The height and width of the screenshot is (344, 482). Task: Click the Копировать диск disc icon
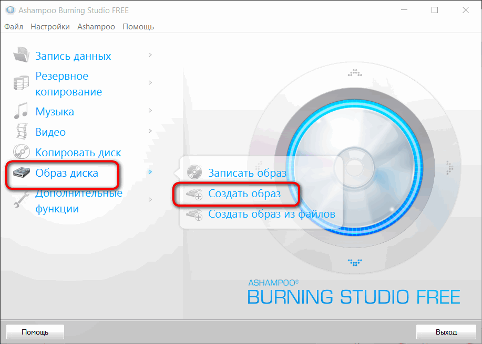(22, 152)
